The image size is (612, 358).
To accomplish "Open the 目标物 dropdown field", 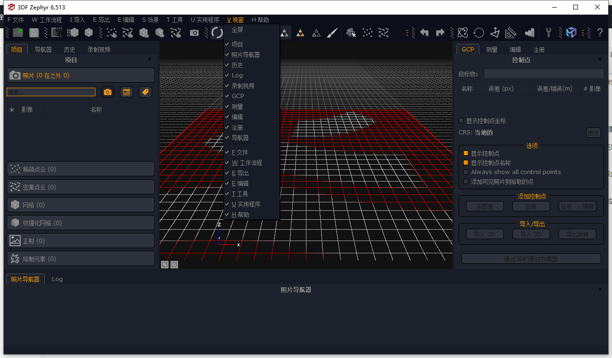I will coord(544,74).
